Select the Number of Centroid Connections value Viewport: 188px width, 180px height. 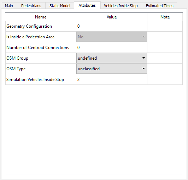click(x=112, y=48)
